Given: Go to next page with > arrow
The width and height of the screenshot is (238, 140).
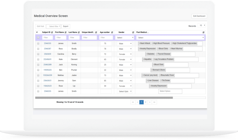Looking at the screenshot, I should 150,102.
